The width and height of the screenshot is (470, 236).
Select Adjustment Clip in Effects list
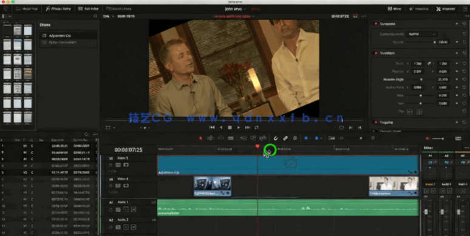[x=69, y=36]
